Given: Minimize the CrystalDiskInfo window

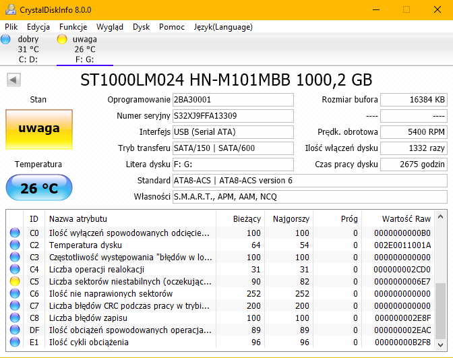Looking at the screenshot, I should 376,10.
